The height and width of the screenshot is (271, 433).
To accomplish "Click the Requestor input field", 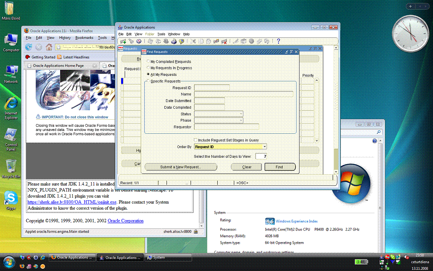I will pyautogui.click(x=227, y=127).
